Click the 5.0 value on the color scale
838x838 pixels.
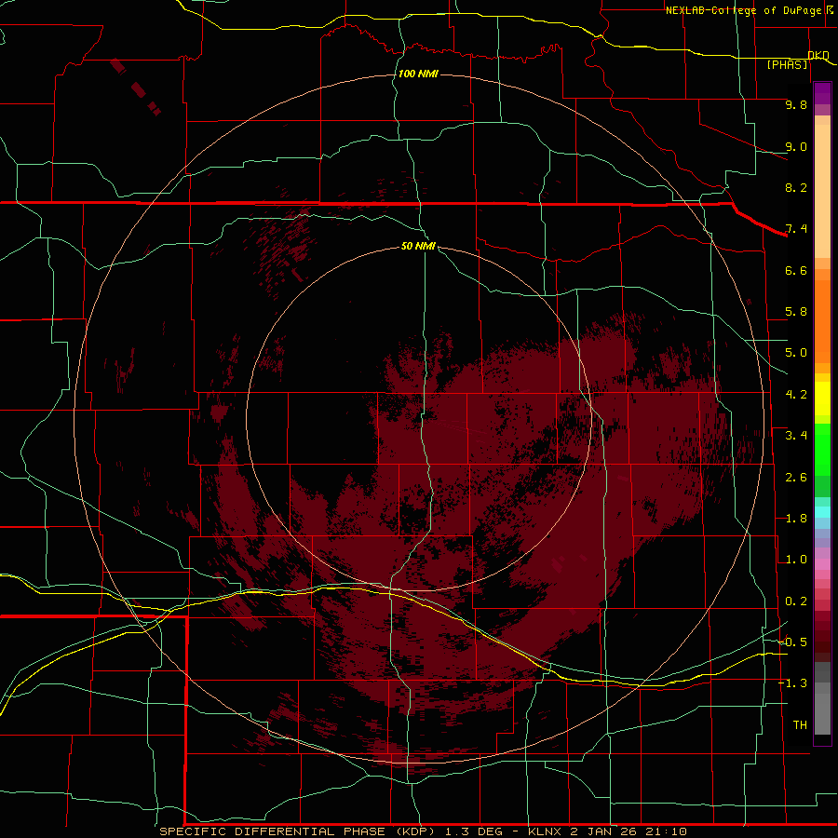click(796, 353)
